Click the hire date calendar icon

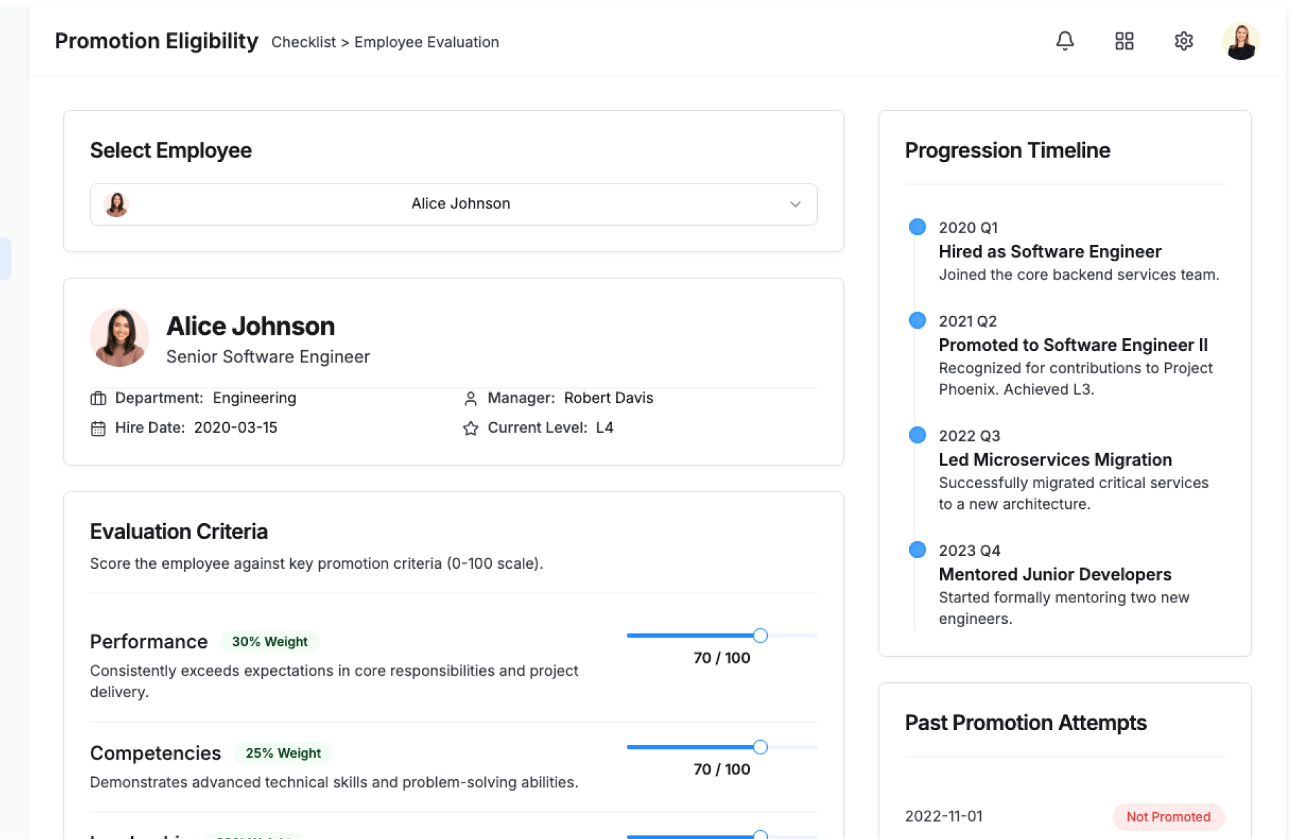point(98,428)
